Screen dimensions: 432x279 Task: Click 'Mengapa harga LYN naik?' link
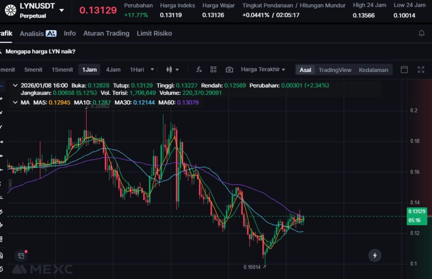pos(40,51)
